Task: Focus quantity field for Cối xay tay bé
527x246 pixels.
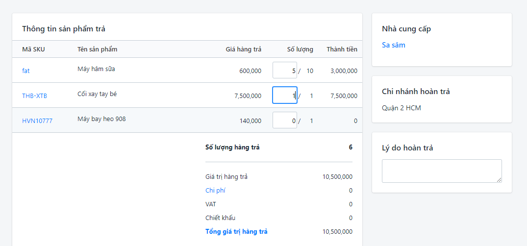Action: (285, 95)
